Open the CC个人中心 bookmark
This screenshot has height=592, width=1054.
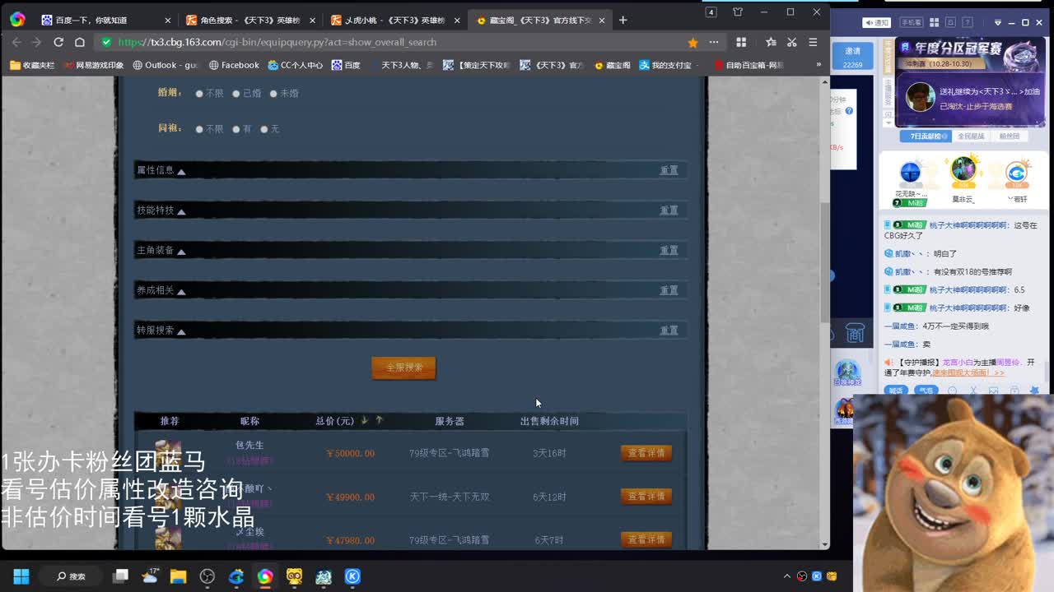coord(295,65)
